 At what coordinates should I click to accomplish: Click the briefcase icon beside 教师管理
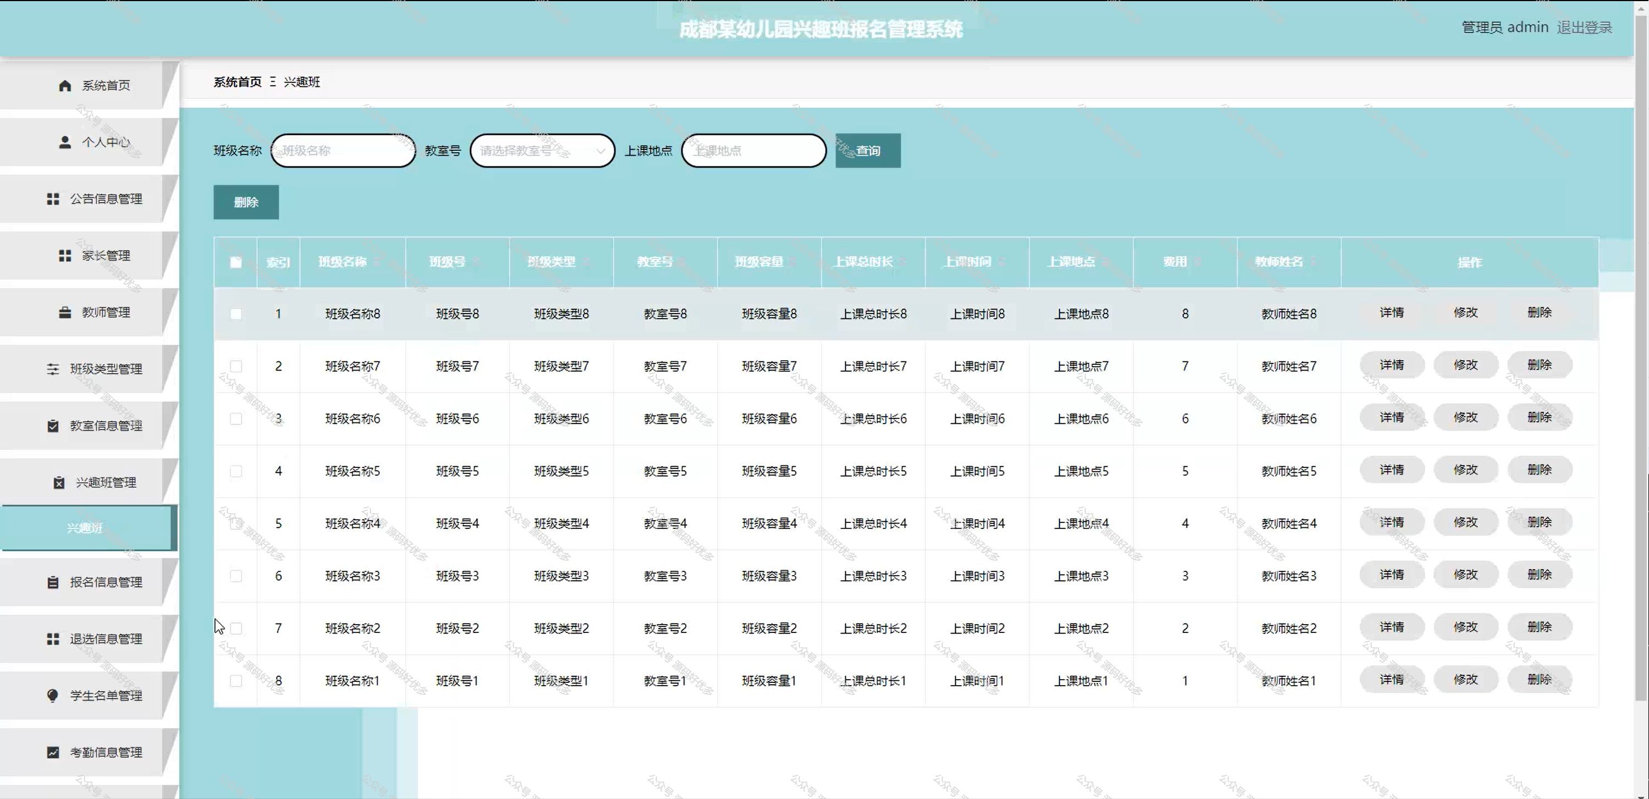[x=65, y=312]
